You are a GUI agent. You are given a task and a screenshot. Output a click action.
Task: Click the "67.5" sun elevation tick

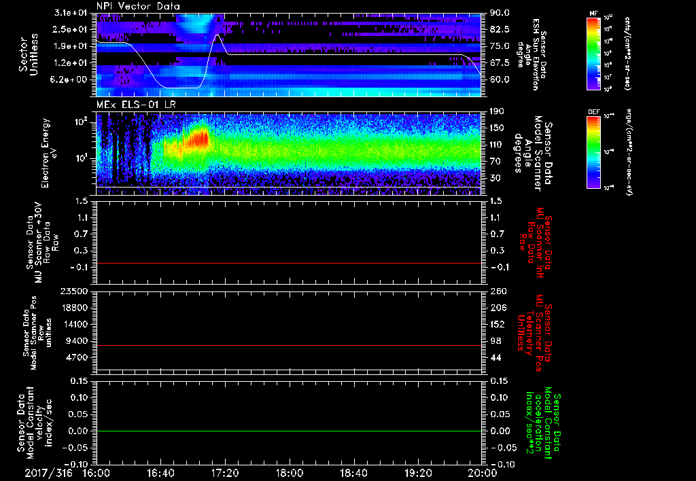[500, 63]
